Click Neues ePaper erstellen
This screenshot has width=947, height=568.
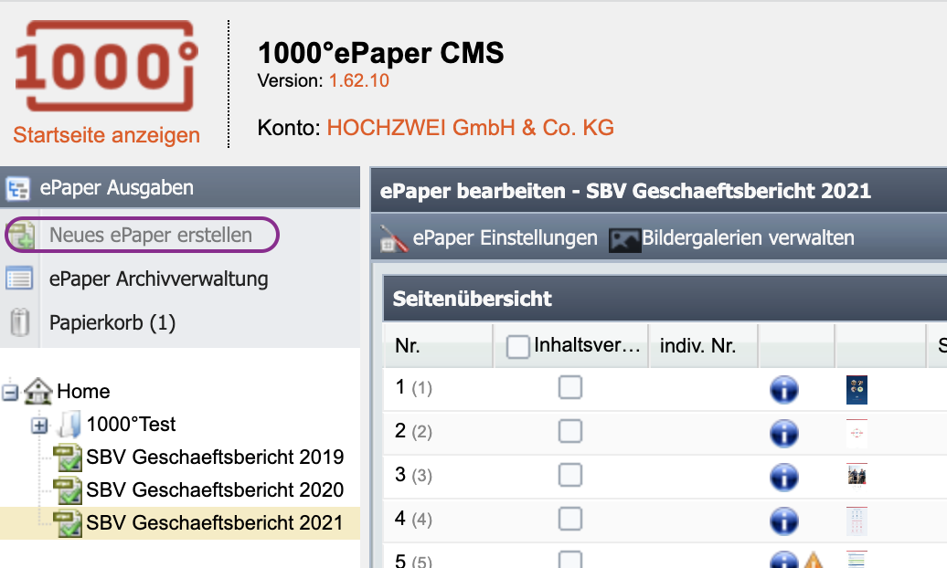pos(150,235)
